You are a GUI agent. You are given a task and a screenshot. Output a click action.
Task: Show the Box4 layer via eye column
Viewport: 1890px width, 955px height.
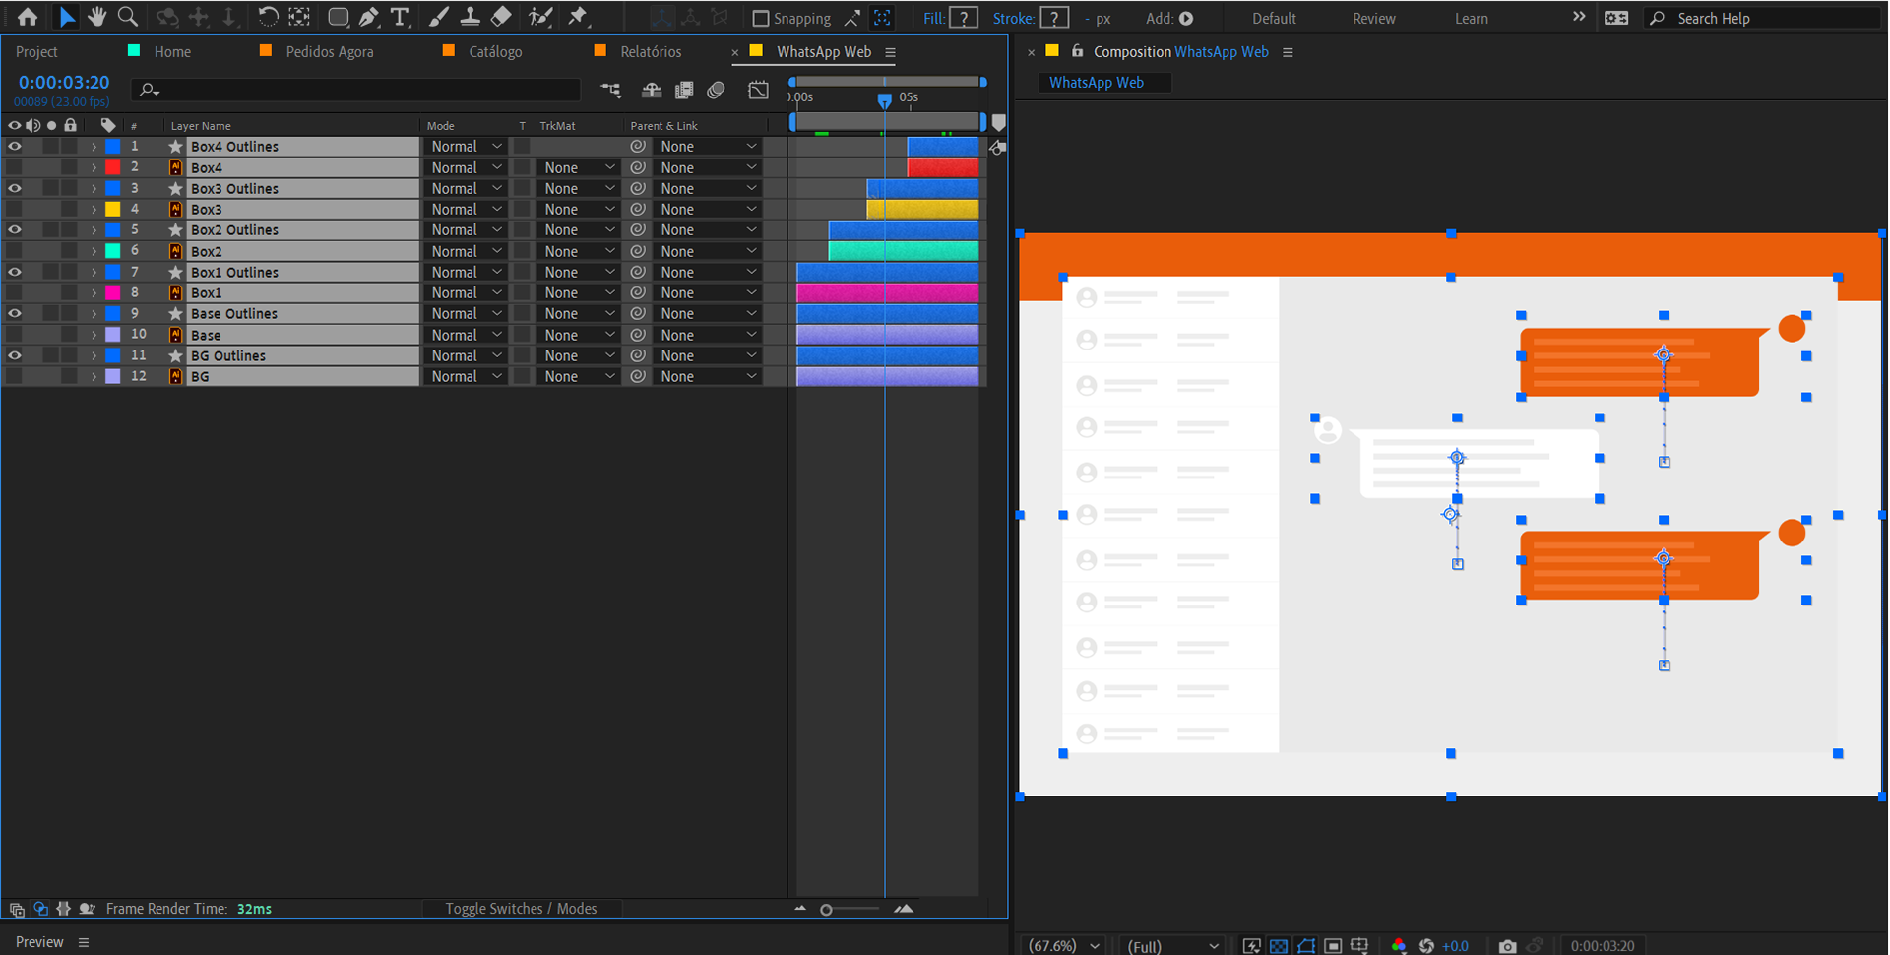coord(15,167)
